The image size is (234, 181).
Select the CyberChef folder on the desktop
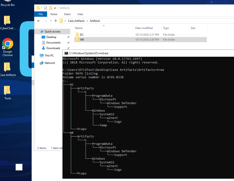coord(7,22)
